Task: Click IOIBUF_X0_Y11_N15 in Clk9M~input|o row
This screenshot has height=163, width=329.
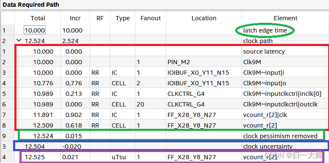Action: click(198, 83)
